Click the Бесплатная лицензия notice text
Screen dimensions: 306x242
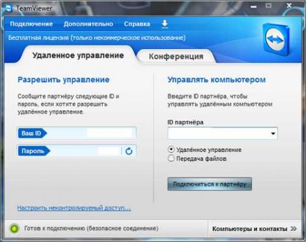97,38
